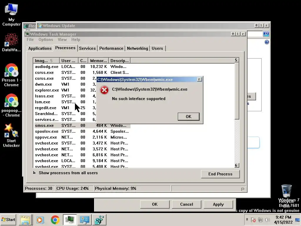The height and width of the screenshot is (226, 301).
Task: Open poopoop... - Chrome shortcut
Action: (x=11, y=106)
